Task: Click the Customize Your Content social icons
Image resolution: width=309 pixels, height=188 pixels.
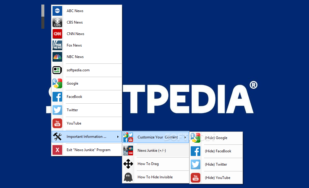Action: 128,137
